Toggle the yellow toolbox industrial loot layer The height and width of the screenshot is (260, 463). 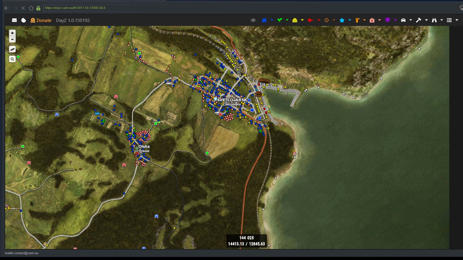295,20
